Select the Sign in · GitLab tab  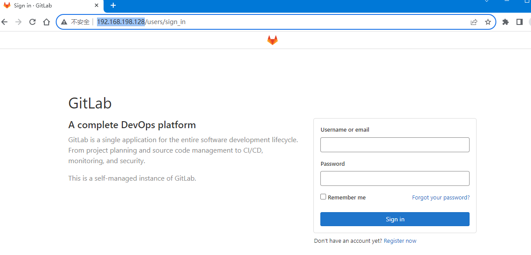(52, 6)
